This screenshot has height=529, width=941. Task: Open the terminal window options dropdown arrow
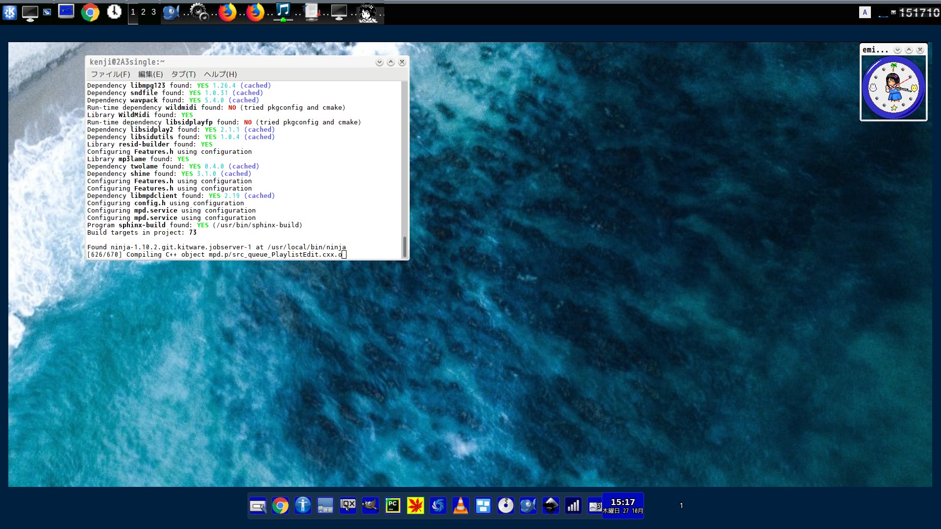[378, 62]
